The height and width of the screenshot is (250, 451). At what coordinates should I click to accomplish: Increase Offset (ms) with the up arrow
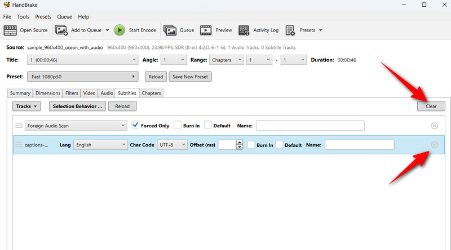240,142
